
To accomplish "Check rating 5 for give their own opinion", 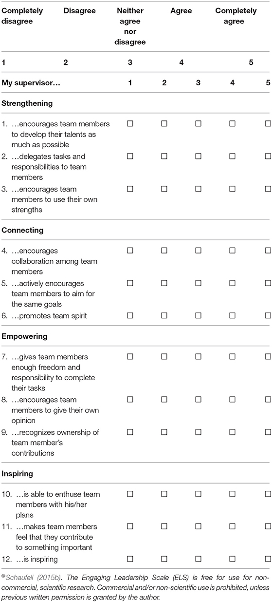I will tap(269, 399).
